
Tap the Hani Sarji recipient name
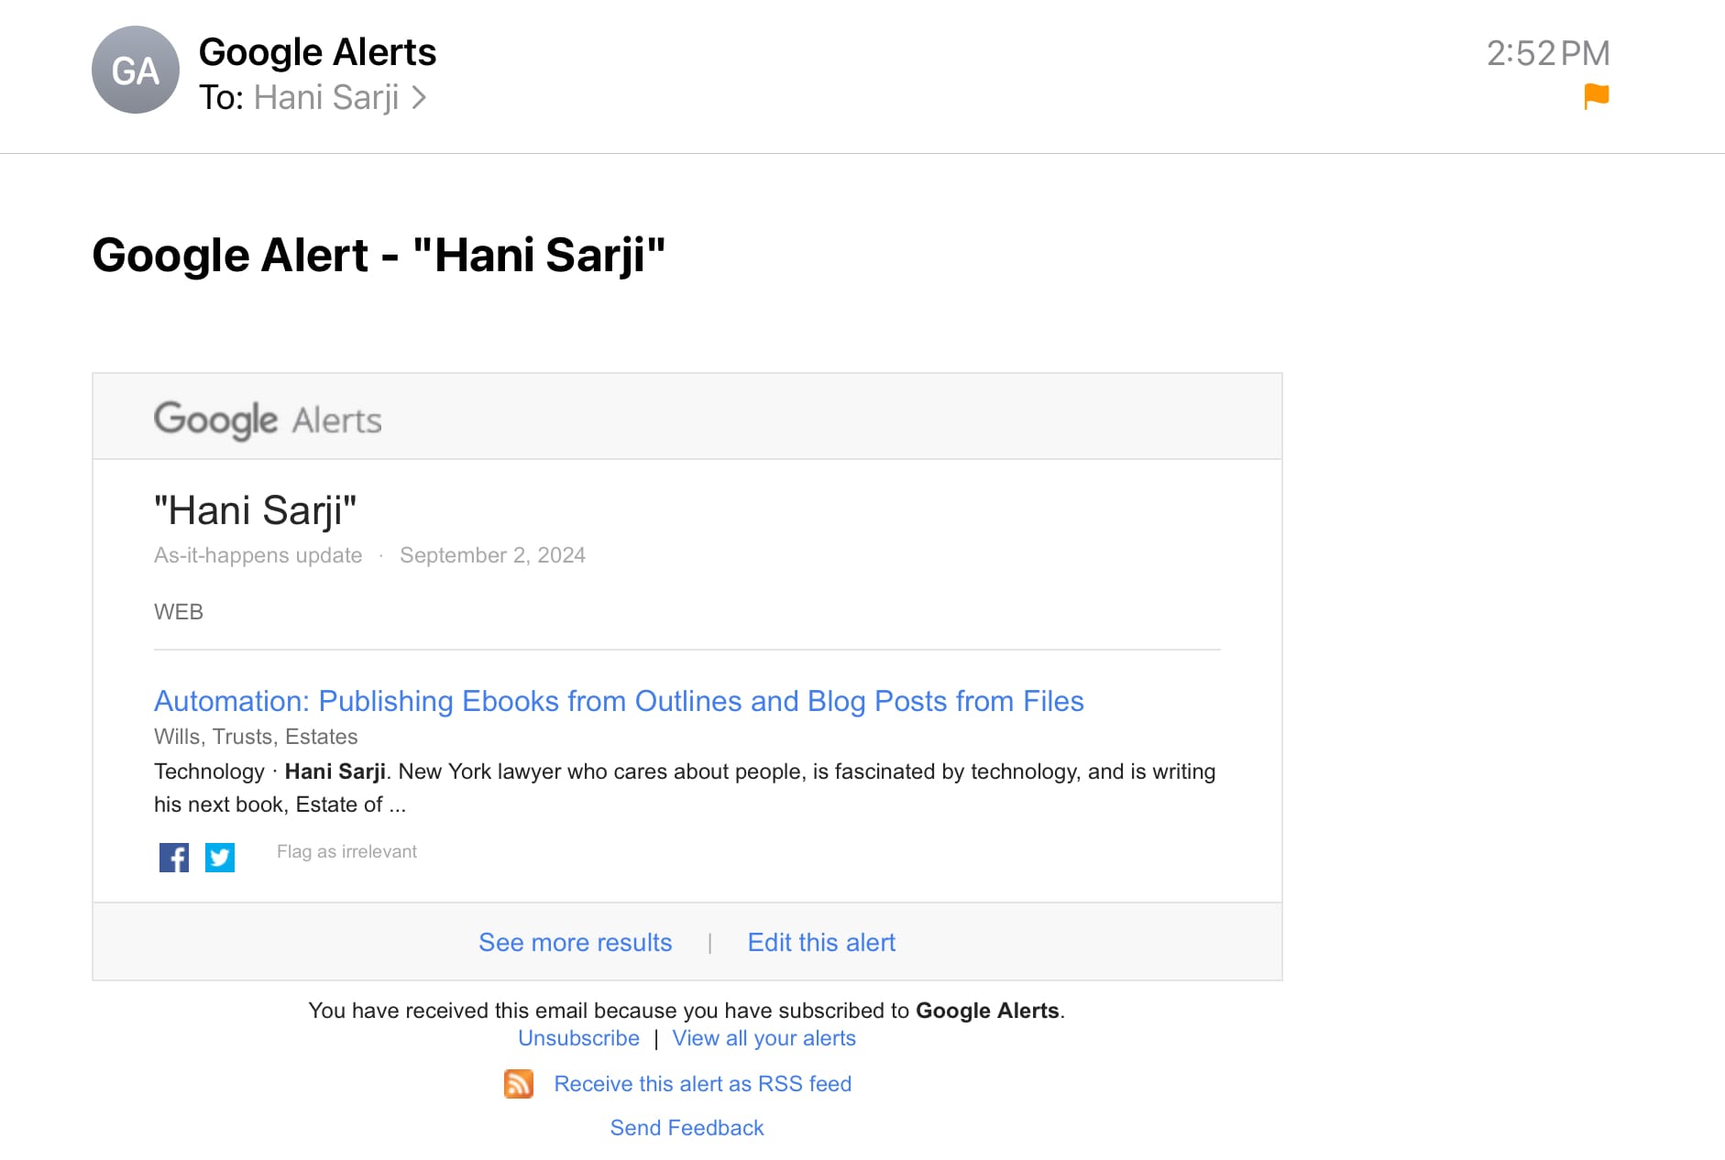click(326, 97)
